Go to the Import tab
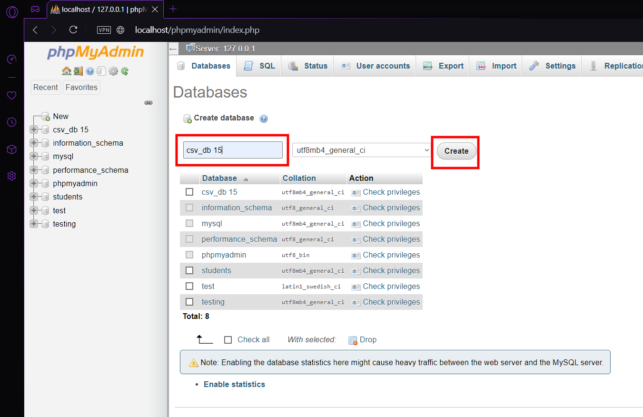Viewport: 643px width, 417px height. coord(496,66)
